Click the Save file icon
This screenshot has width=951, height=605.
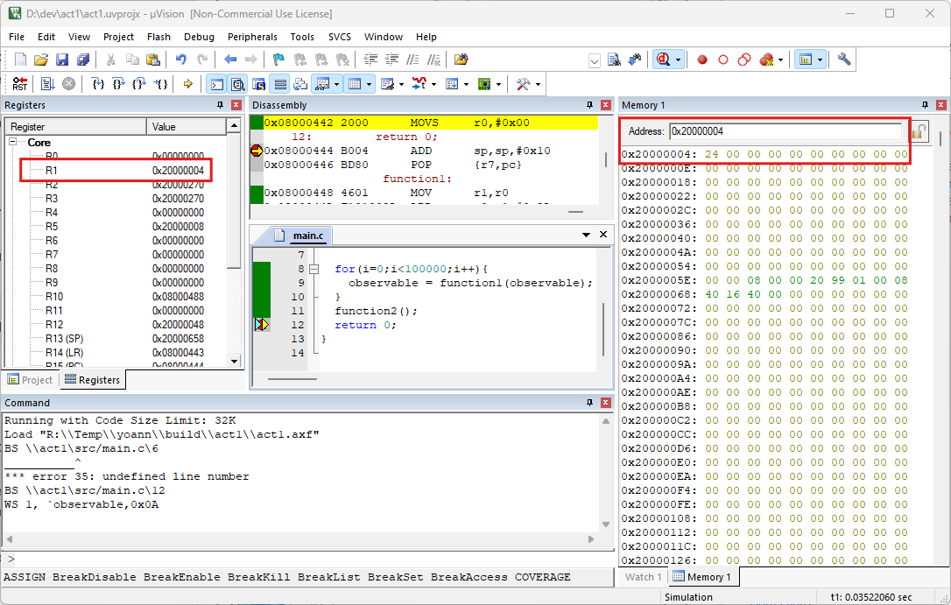(62, 60)
